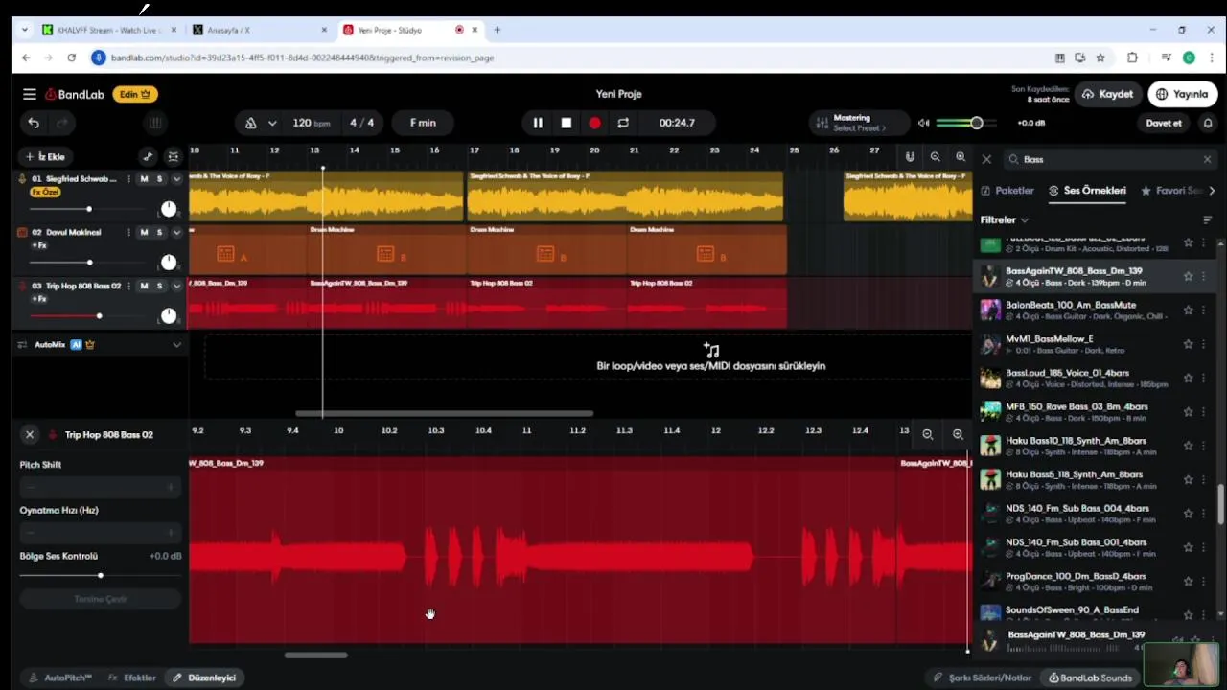Zoom out the arrangement timeline
Image resolution: width=1227 pixels, height=690 pixels.
936,156
